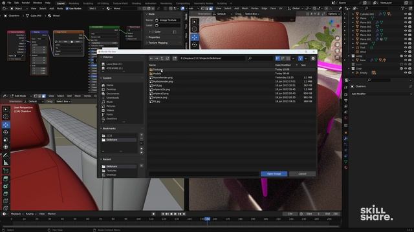Viewport: 414px width, 232px height.
Task: Click the Open Image button
Action: click(x=274, y=174)
